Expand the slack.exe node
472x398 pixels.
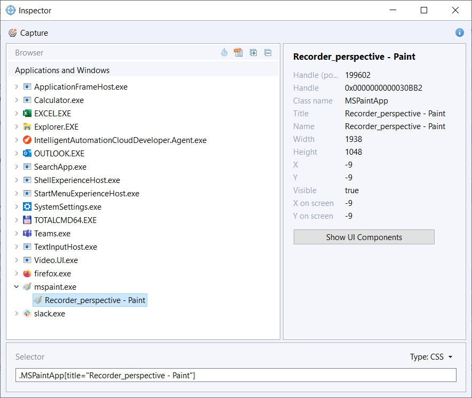[x=17, y=314]
